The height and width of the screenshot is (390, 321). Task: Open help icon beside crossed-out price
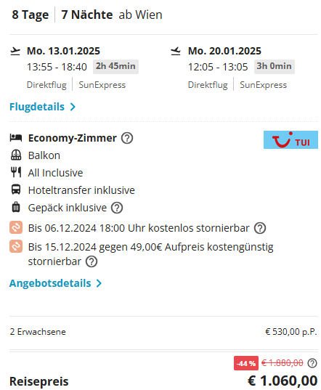click(x=312, y=363)
